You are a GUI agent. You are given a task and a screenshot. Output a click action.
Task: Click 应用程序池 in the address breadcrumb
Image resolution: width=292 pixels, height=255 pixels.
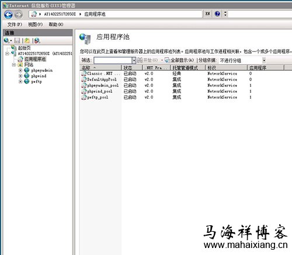click(95, 14)
